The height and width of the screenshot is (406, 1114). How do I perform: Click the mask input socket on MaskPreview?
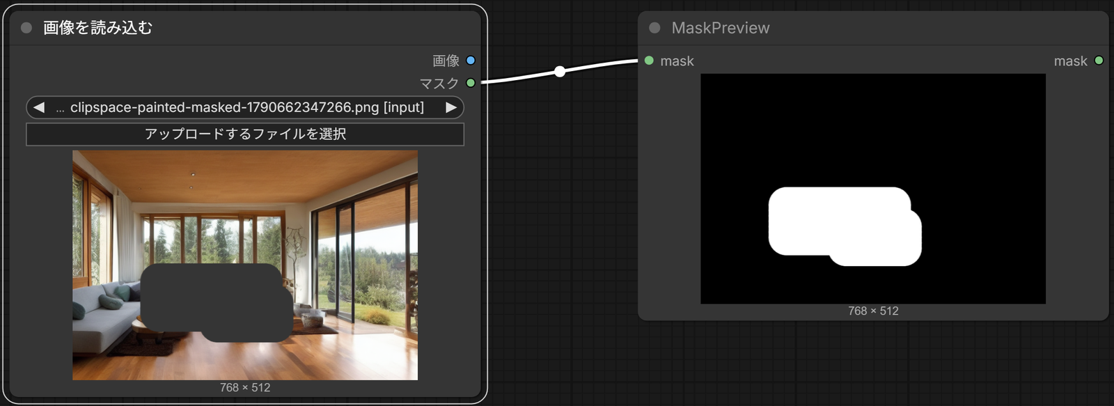click(x=649, y=61)
